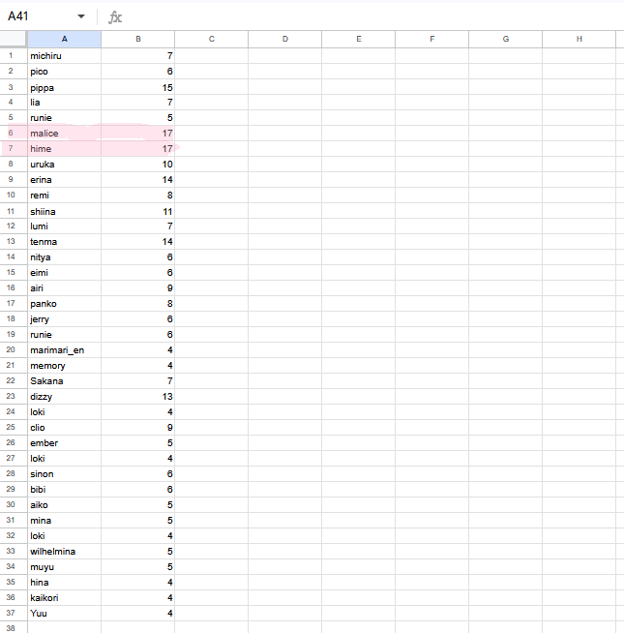Screen dimensions: 624x633
Task: Click cell containing tenma
Action: [64, 242]
